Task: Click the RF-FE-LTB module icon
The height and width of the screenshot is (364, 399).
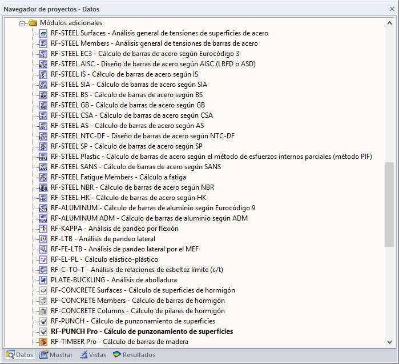Action: 43,249
